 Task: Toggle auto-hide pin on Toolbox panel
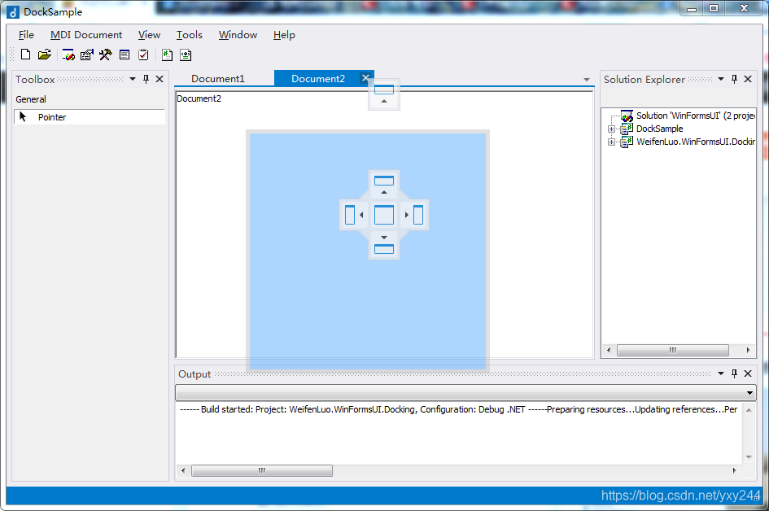(146, 79)
